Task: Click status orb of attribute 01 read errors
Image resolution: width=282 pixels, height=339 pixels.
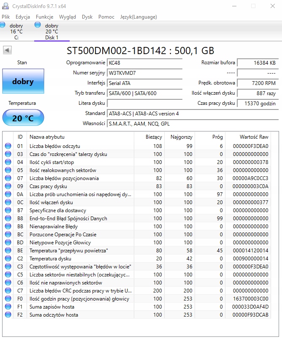Action: (8, 146)
